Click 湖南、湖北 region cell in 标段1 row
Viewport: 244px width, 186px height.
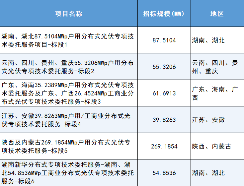coord(217,40)
